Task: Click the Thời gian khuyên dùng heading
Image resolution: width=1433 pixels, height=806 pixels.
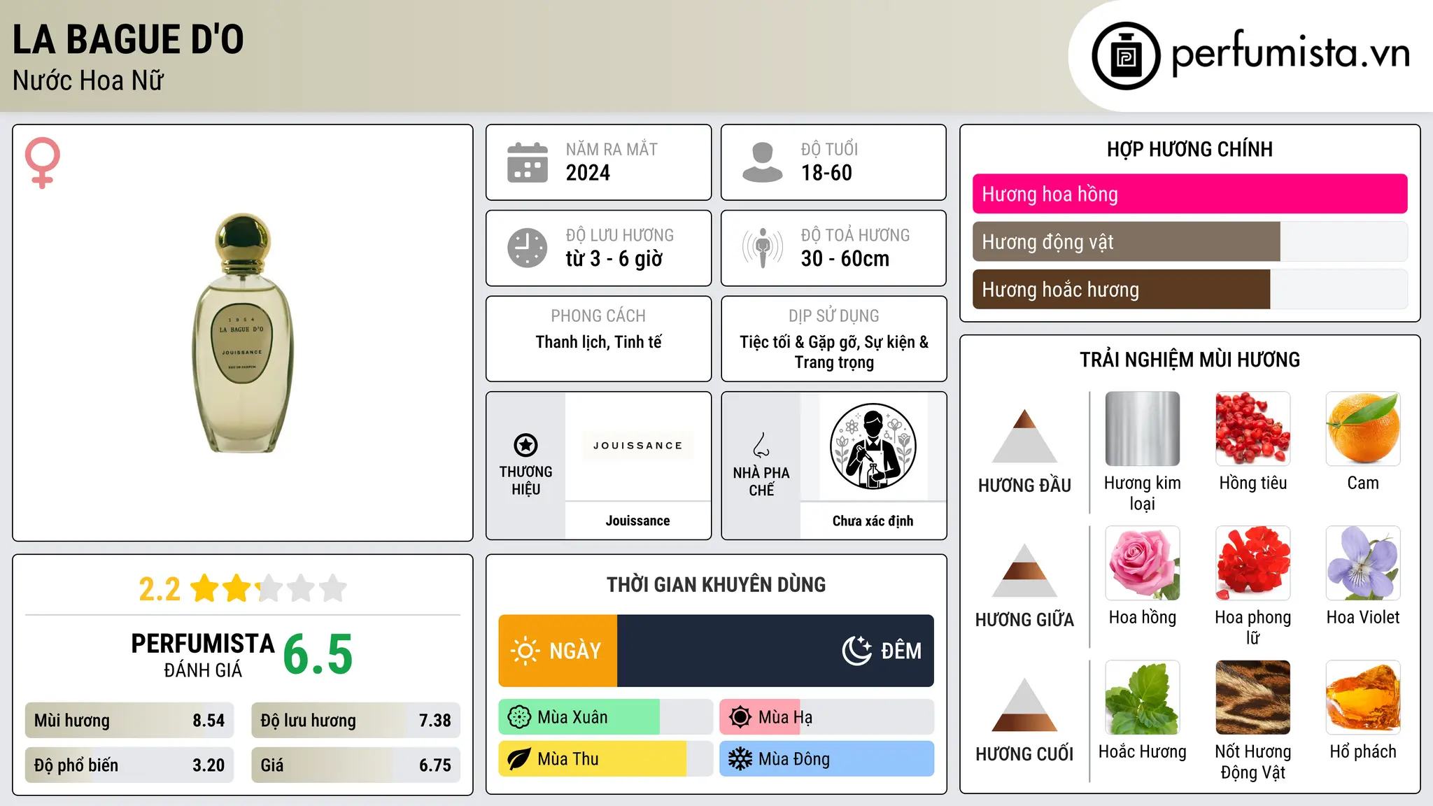Action: [716, 584]
